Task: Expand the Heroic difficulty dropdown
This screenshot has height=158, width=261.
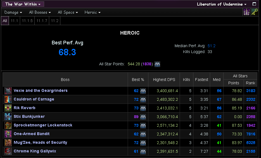Action: click(x=92, y=12)
